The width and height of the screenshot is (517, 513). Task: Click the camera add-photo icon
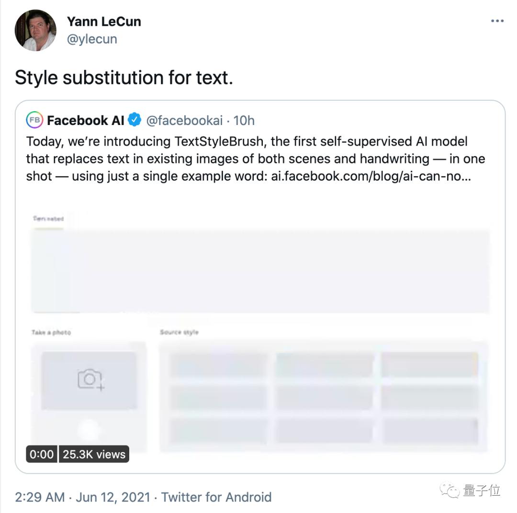pyautogui.click(x=90, y=379)
